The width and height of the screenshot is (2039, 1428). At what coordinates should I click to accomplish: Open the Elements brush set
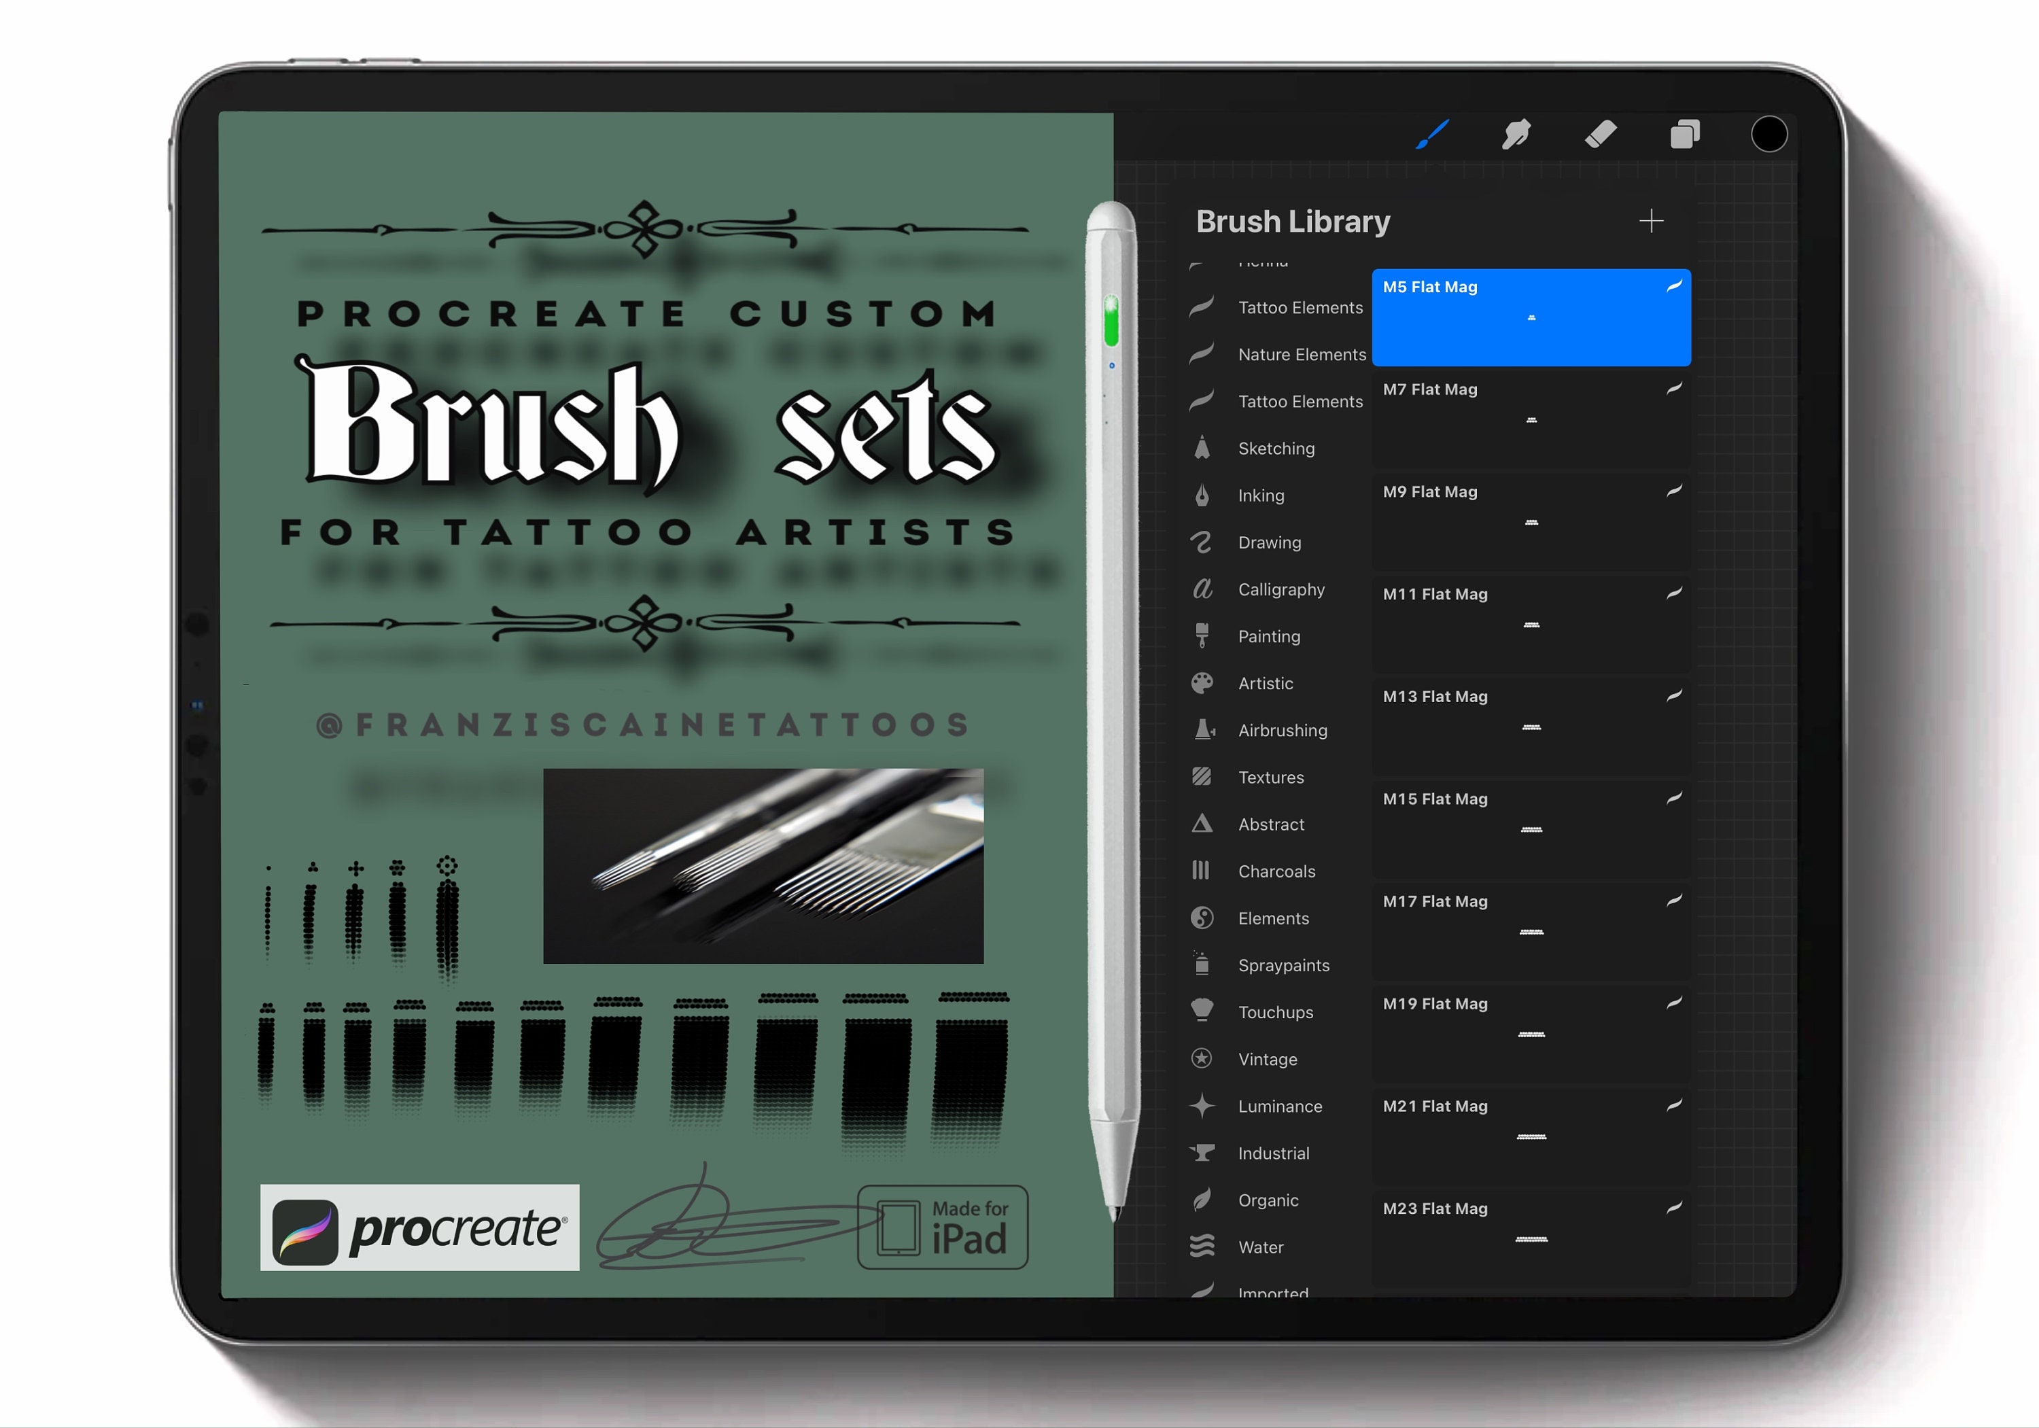click(1275, 919)
